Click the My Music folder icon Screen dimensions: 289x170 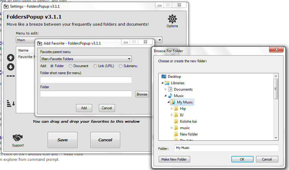173,102
